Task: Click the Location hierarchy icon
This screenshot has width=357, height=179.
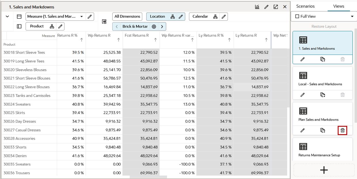Action: 173,17
